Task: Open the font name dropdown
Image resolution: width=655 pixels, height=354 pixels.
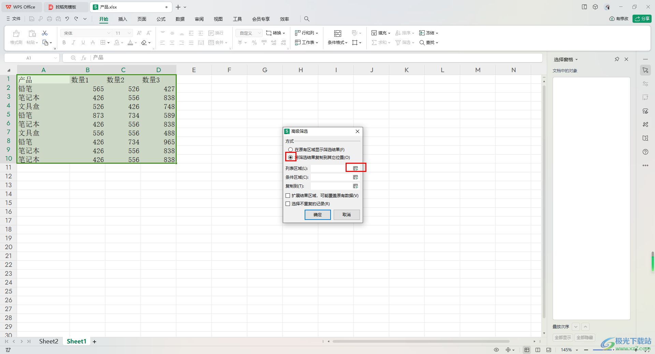Action: click(109, 33)
